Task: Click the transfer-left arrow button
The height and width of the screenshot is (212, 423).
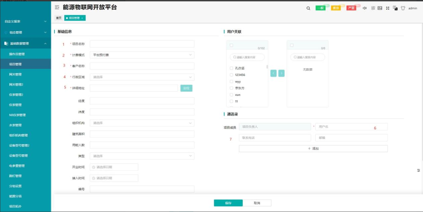Action: coord(273,73)
